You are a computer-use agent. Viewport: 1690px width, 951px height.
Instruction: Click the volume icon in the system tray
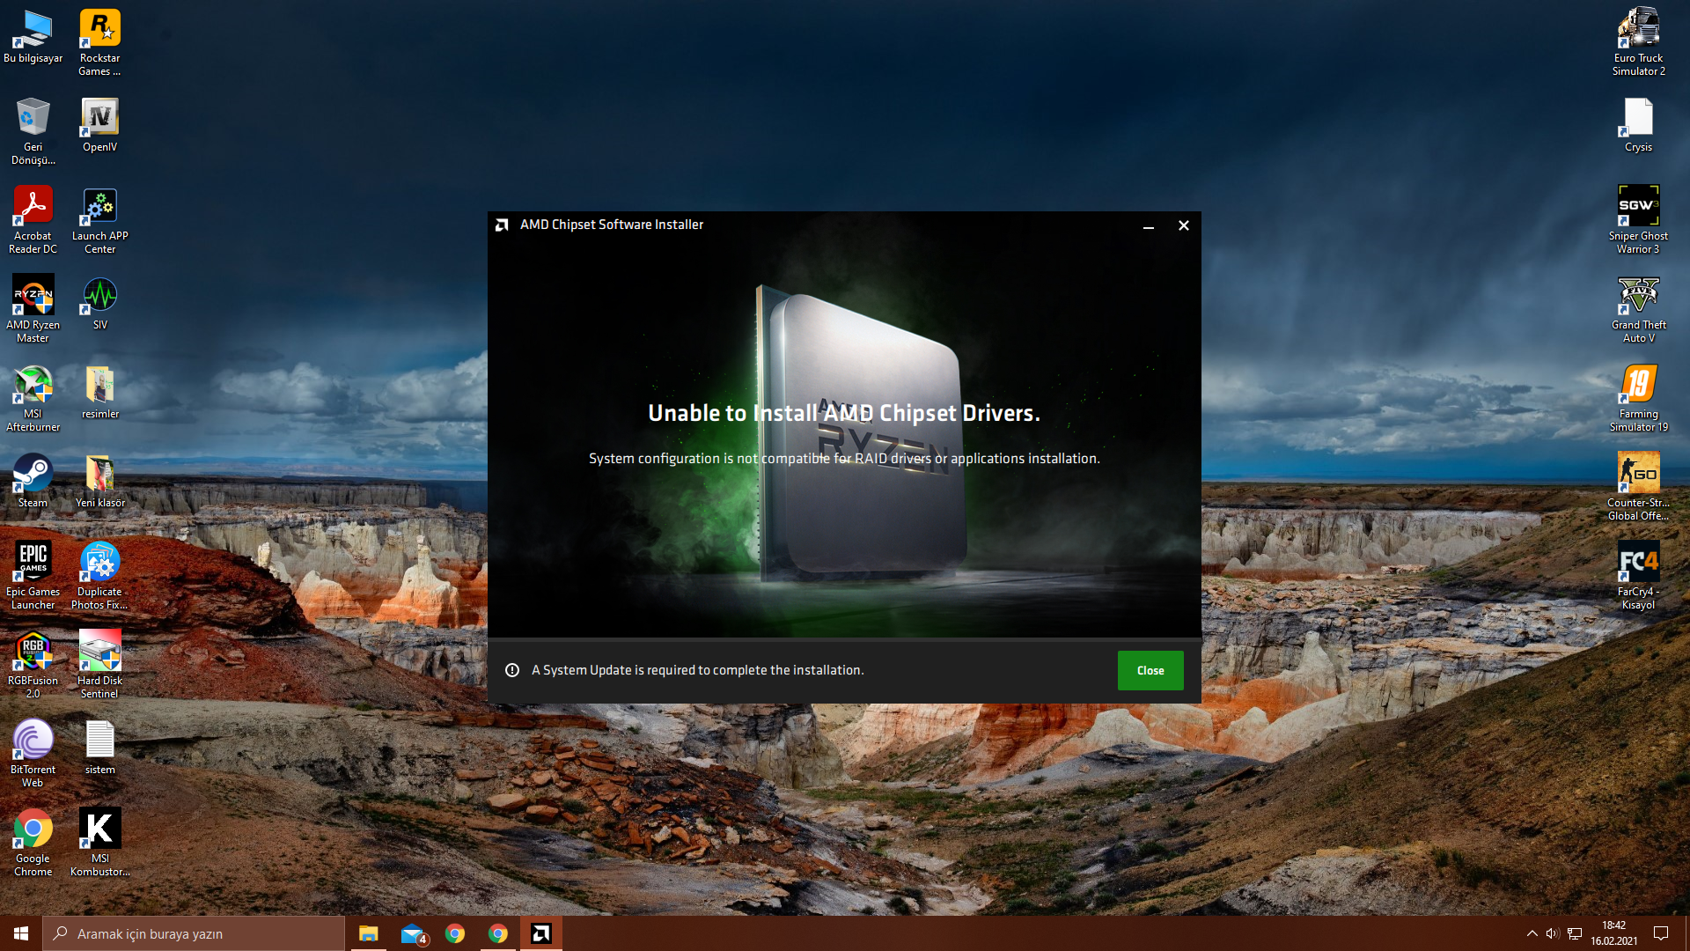tap(1553, 933)
